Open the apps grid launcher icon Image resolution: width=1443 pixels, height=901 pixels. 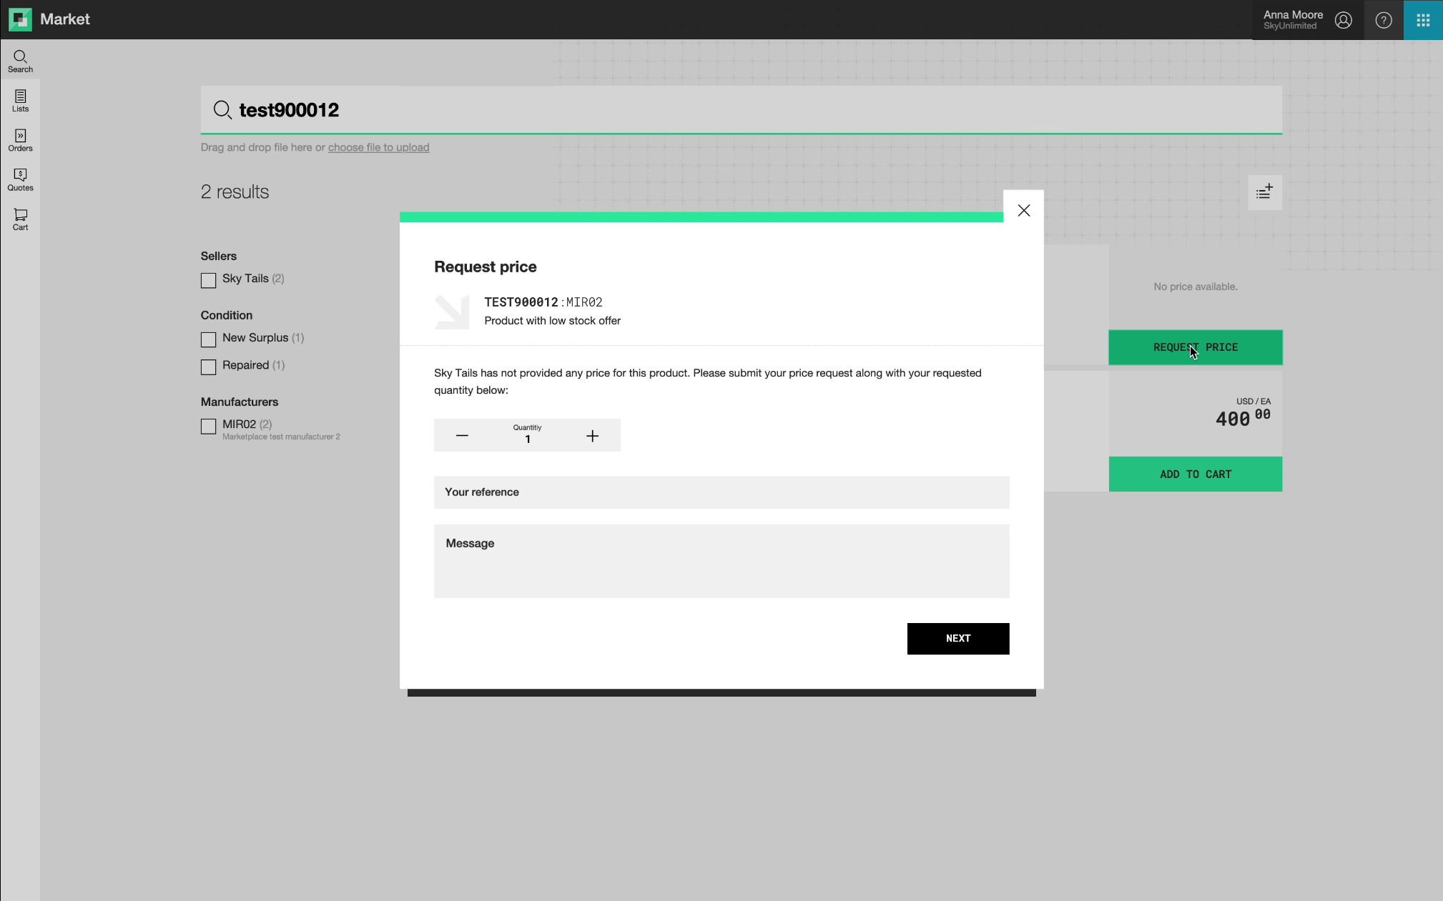pyautogui.click(x=1423, y=20)
